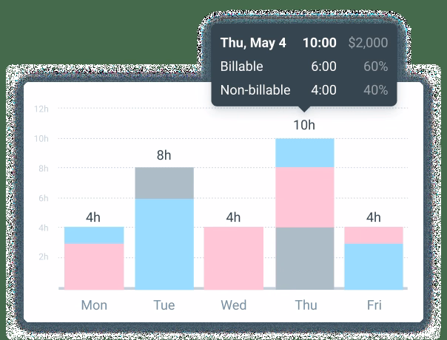
Task: Select the Fri axis label
Action: (374, 305)
